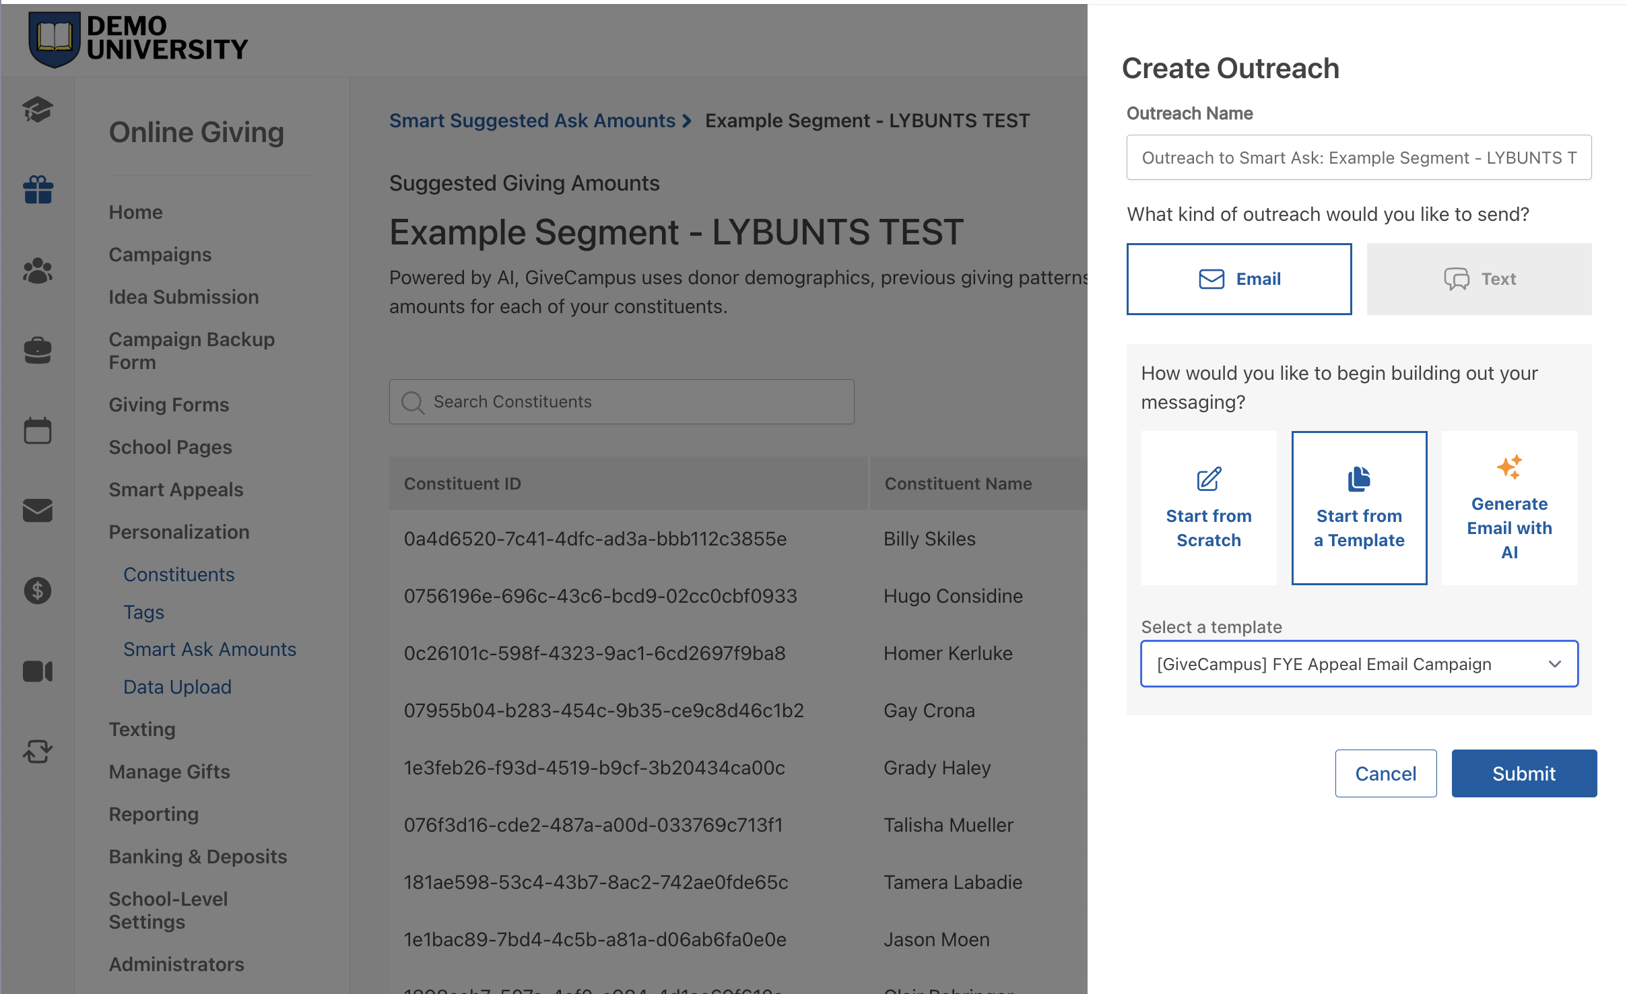Image resolution: width=1627 pixels, height=994 pixels.
Task: Open Administrators menu item
Action: 176,964
